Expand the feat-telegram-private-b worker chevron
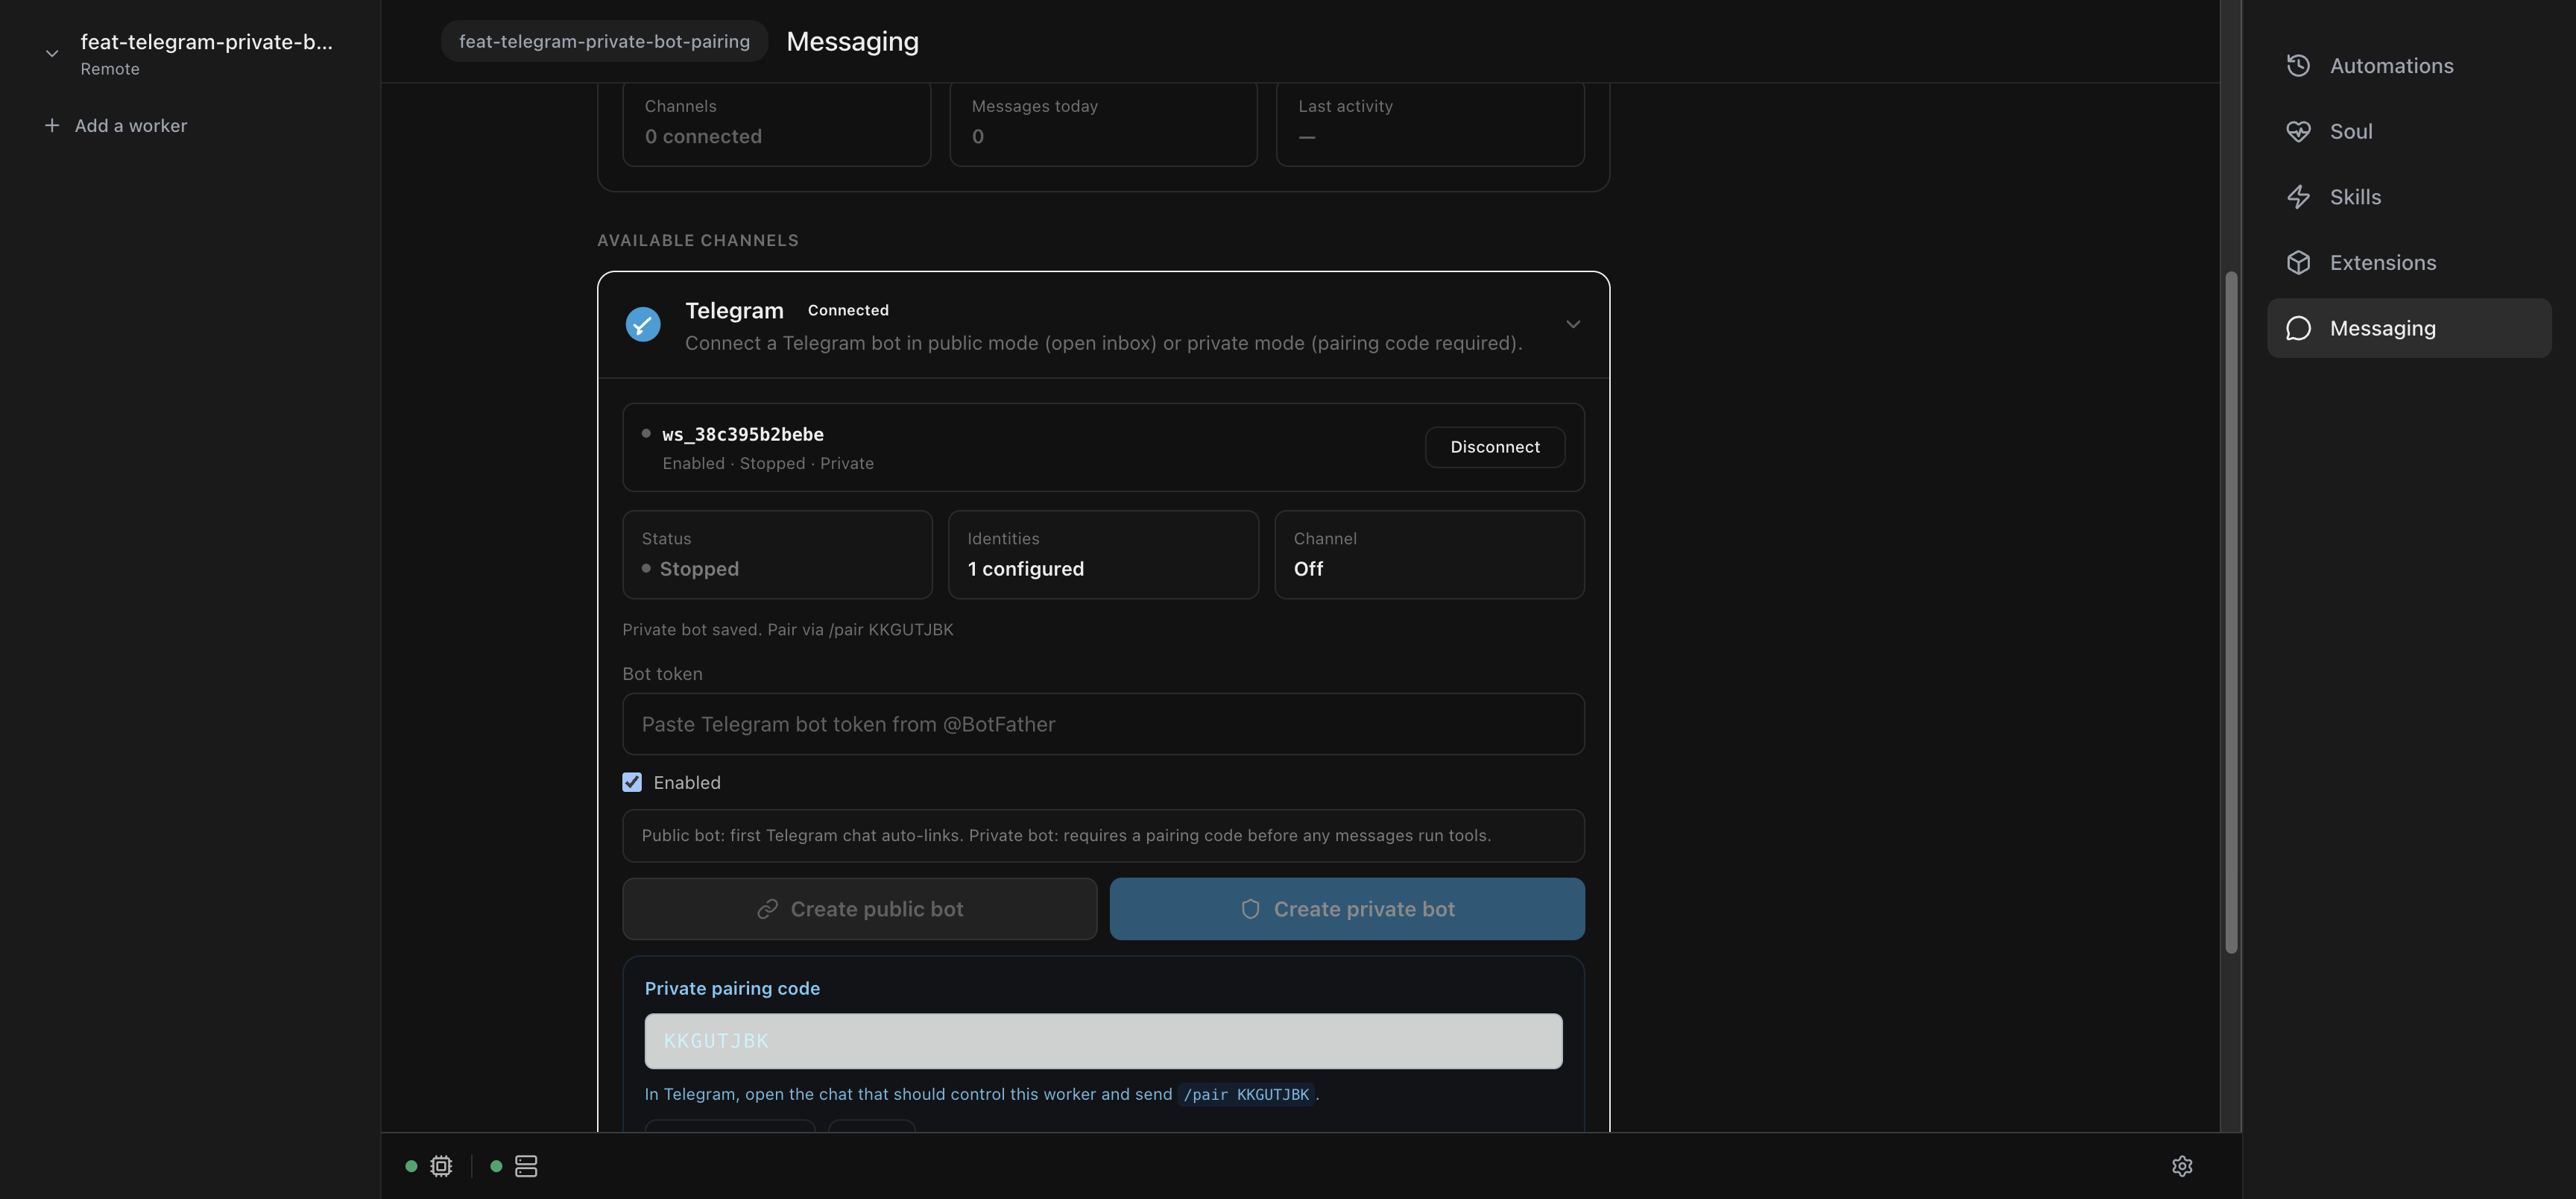 pos(52,53)
